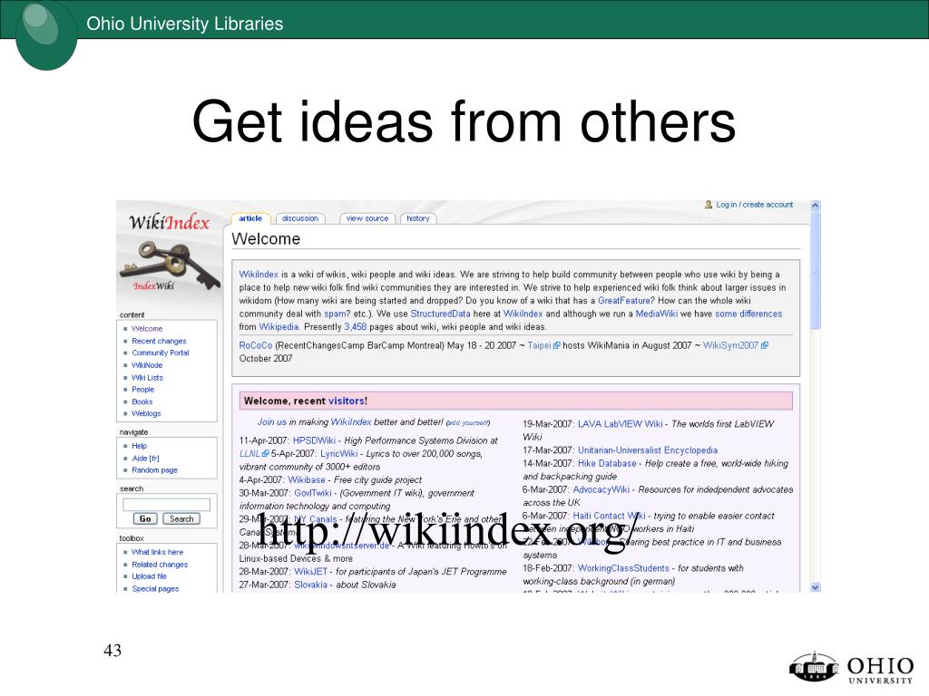Open the GovITwiki link
The height and width of the screenshot is (696, 929).
313,493
